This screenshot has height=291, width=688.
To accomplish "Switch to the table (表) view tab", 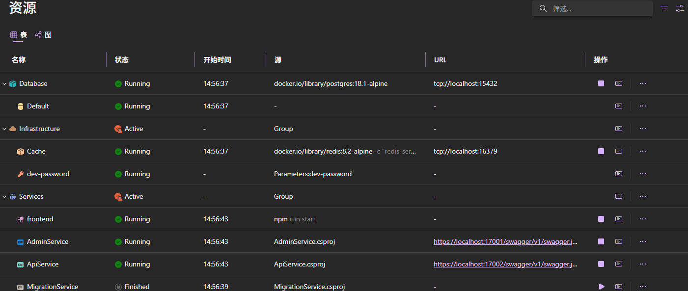I will [19, 35].
